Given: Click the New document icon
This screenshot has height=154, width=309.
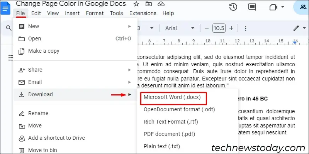Looking at the screenshot, I should tap(22, 26).
